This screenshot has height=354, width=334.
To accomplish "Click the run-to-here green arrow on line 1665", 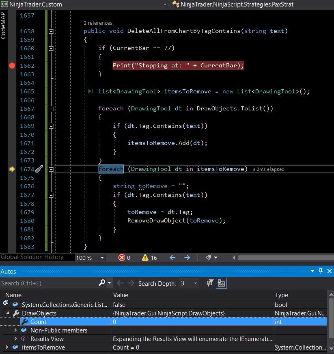I will (91, 91).
